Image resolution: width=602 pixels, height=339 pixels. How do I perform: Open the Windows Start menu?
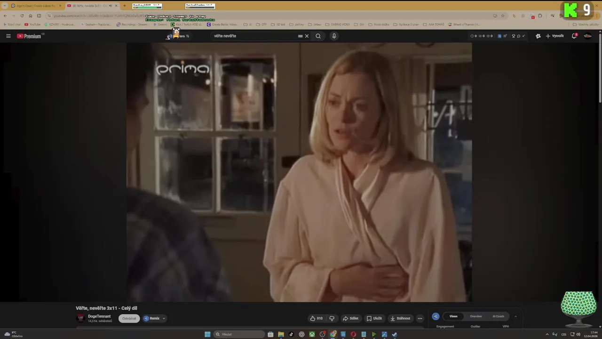(207, 334)
